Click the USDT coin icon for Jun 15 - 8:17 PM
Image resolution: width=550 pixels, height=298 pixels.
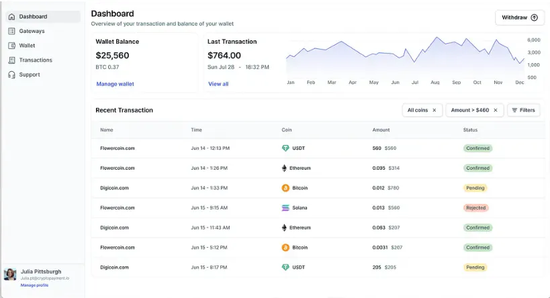point(285,267)
